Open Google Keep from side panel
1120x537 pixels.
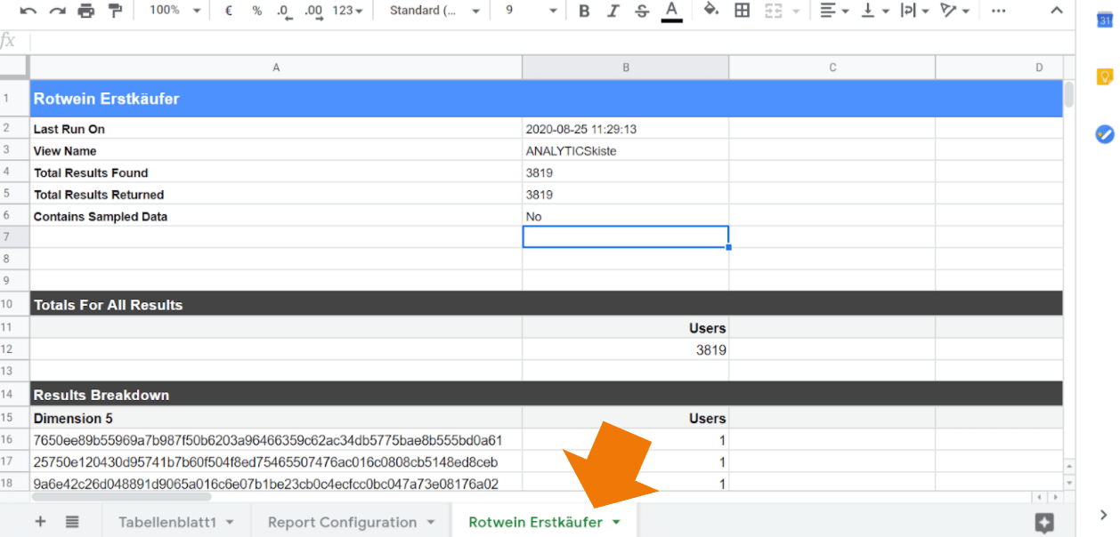[1104, 76]
